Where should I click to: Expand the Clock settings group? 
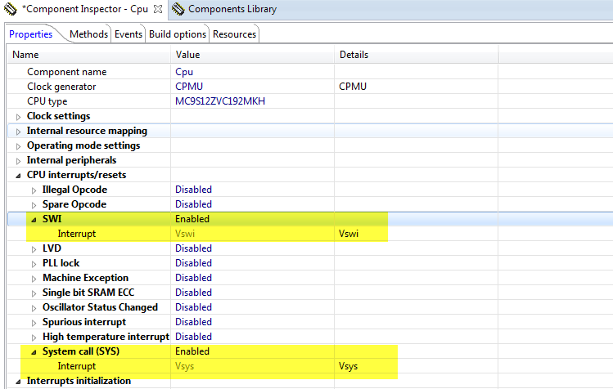18,117
